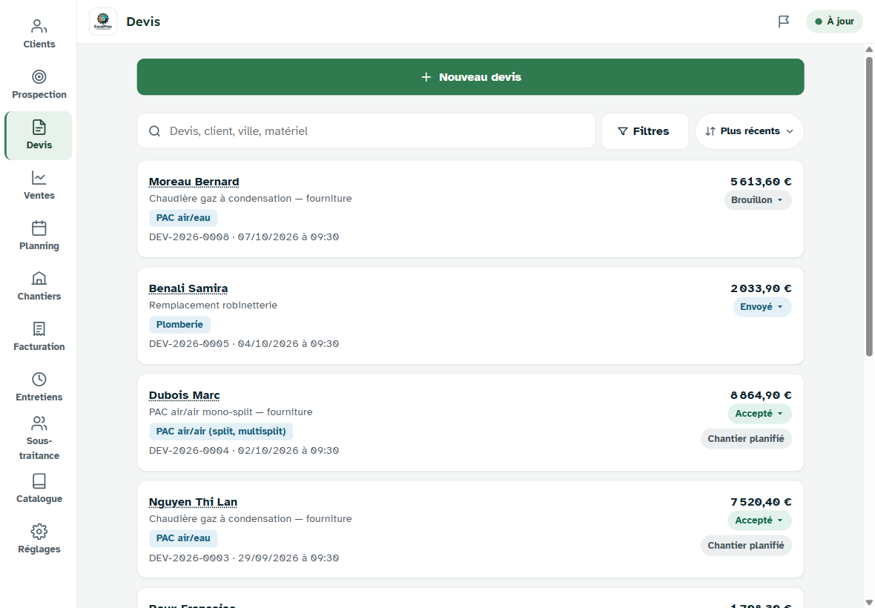Open Chantiers building icon
875x608 pixels.
[39, 278]
